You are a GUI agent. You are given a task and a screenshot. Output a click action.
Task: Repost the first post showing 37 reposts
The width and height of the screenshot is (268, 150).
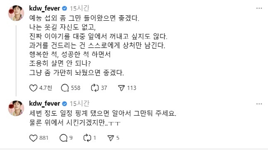(95, 88)
